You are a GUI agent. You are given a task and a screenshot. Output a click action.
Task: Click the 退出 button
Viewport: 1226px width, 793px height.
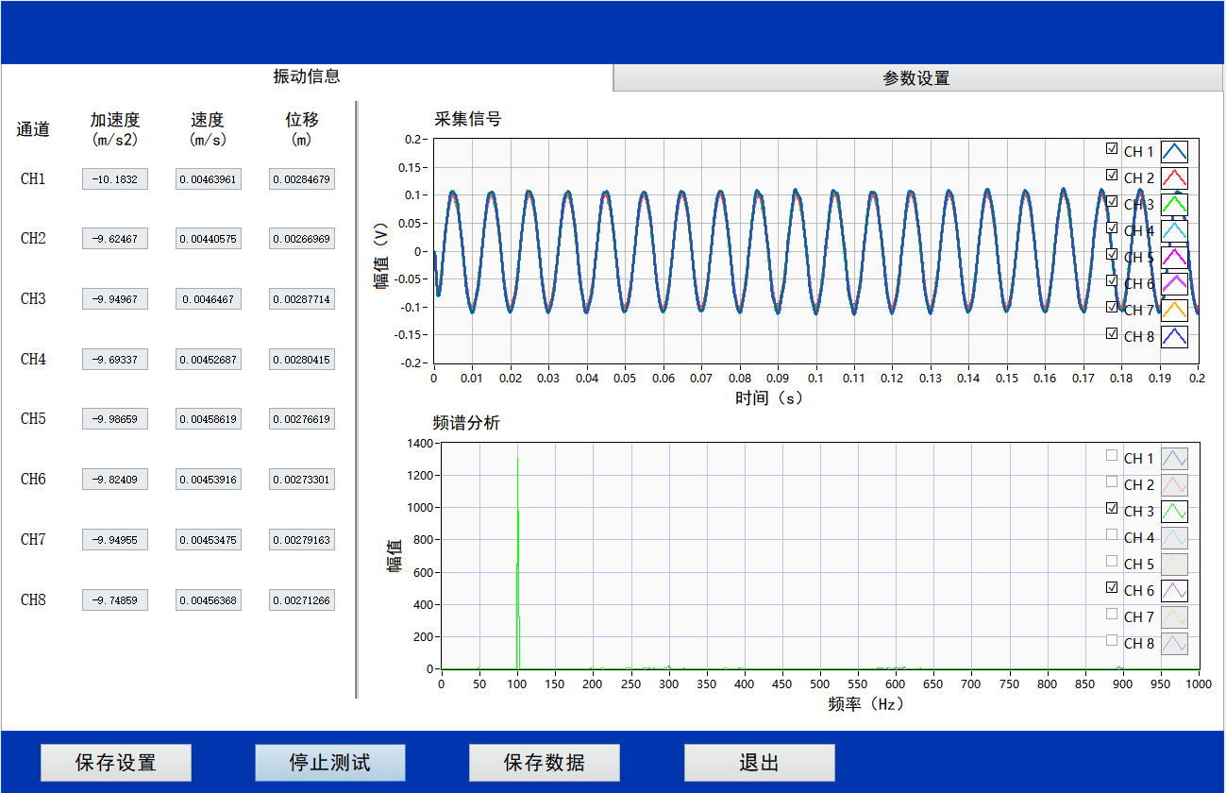point(760,763)
